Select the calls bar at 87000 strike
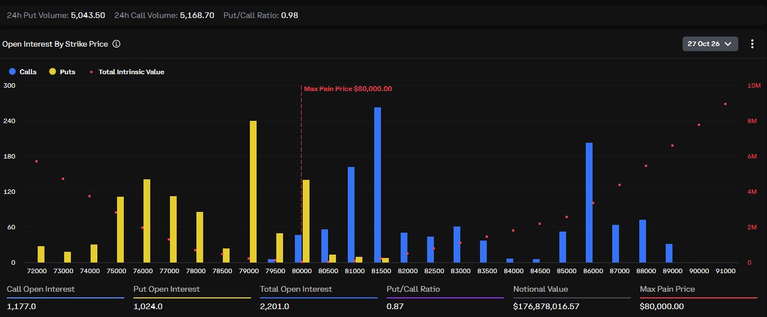 click(x=616, y=244)
